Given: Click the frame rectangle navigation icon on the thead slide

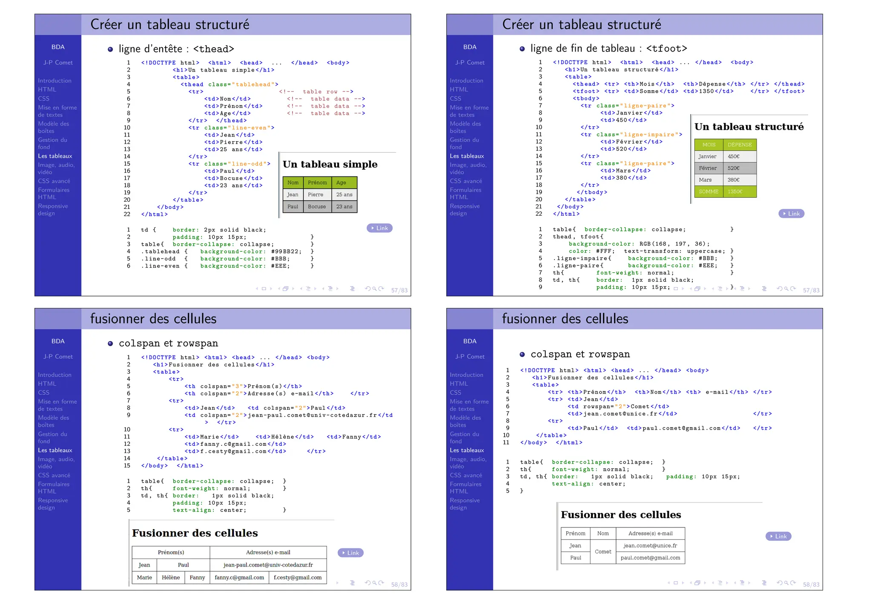Looking at the screenshot, I should (264, 289).
